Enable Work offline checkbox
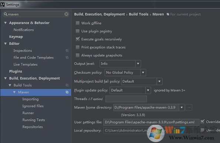Screen dimensions: 220x143 77,23
